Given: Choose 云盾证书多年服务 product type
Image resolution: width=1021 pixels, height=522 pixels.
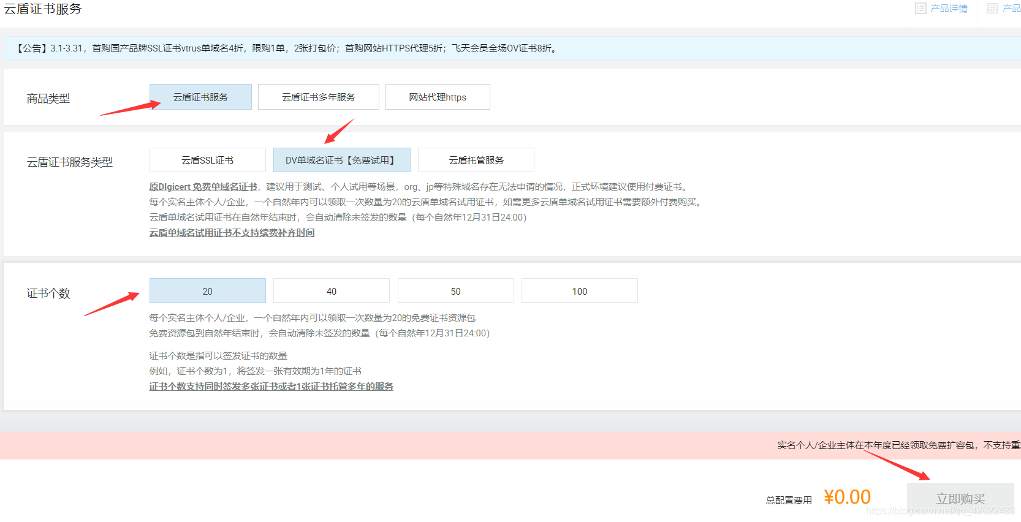Looking at the screenshot, I should [318, 97].
